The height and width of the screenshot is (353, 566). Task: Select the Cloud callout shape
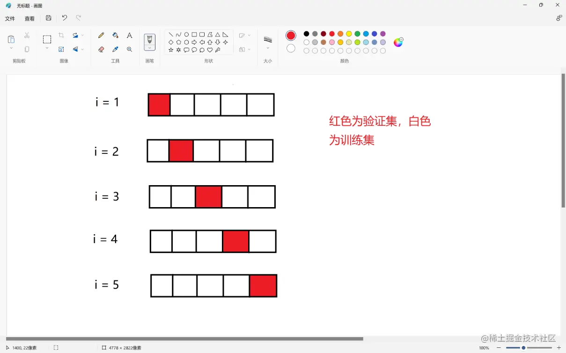point(202,50)
